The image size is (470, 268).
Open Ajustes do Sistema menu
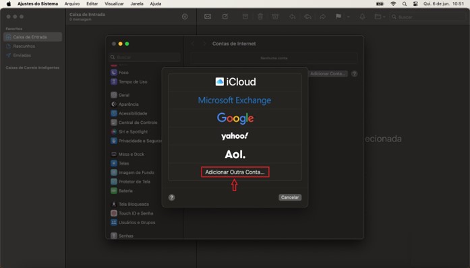pyautogui.click(x=38, y=4)
